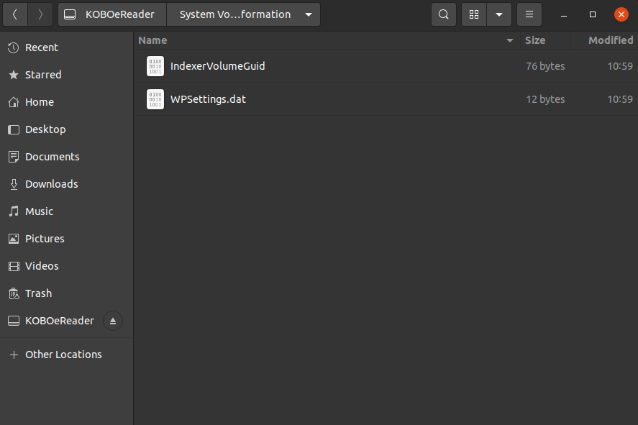
Task: Sort files by Name column header
Action: (x=152, y=40)
